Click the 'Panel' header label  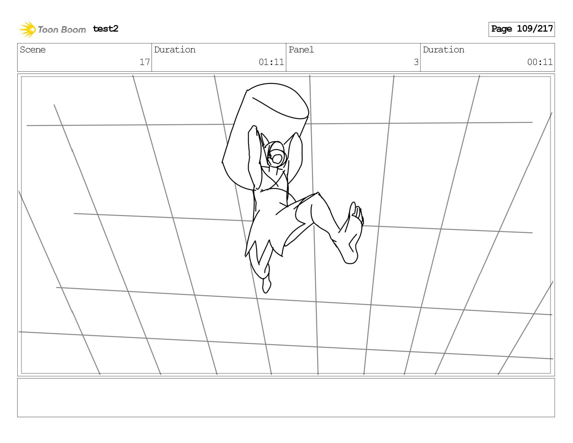[301, 50]
